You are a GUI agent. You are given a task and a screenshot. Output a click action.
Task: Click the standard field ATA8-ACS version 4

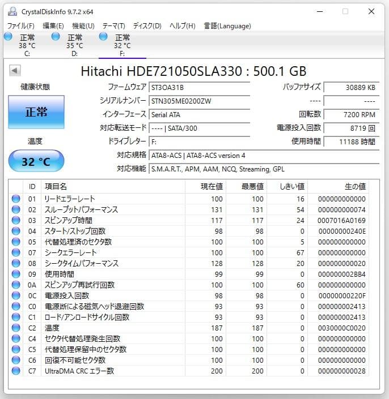click(x=264, y=156)
